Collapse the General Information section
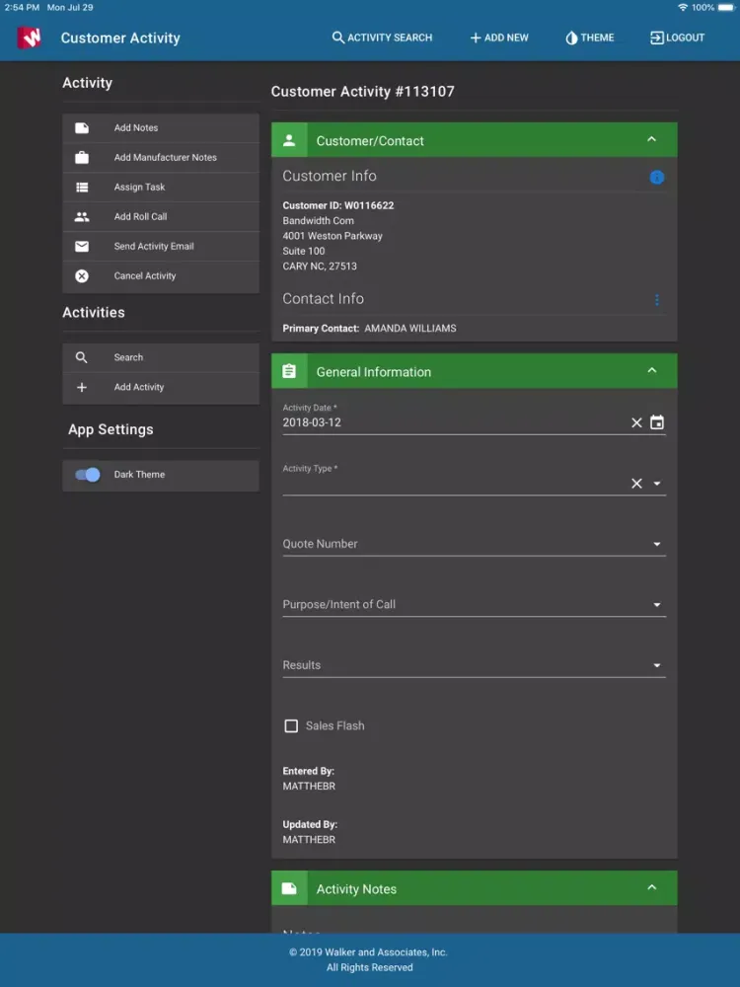Viewport: 740px width, 987px height. [652, 370]
